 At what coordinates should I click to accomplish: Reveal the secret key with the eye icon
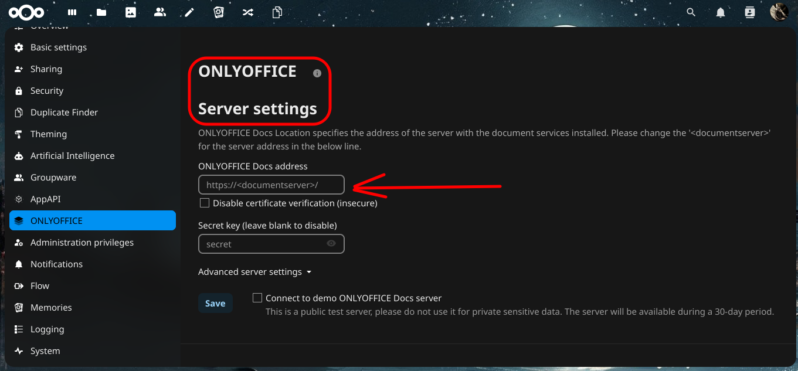click(x=331, y=243)
